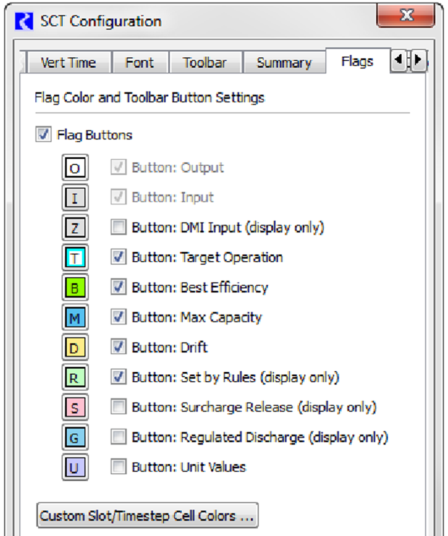The width and height of the screenshot is (448, 536).
Task: Click the DMI Input 'Z' flag button
Action: click(x=75, y=227)
